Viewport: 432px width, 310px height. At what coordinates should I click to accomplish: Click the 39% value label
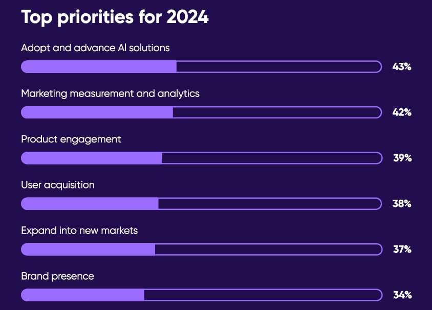click(x=402, y=158)
